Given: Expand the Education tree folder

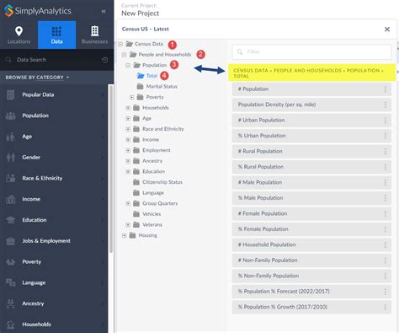Looking at the screenshot, I should (x=128, y=171).
